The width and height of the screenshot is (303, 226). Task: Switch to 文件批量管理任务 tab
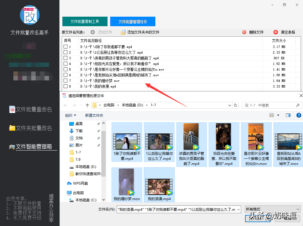tap(133, 21)
